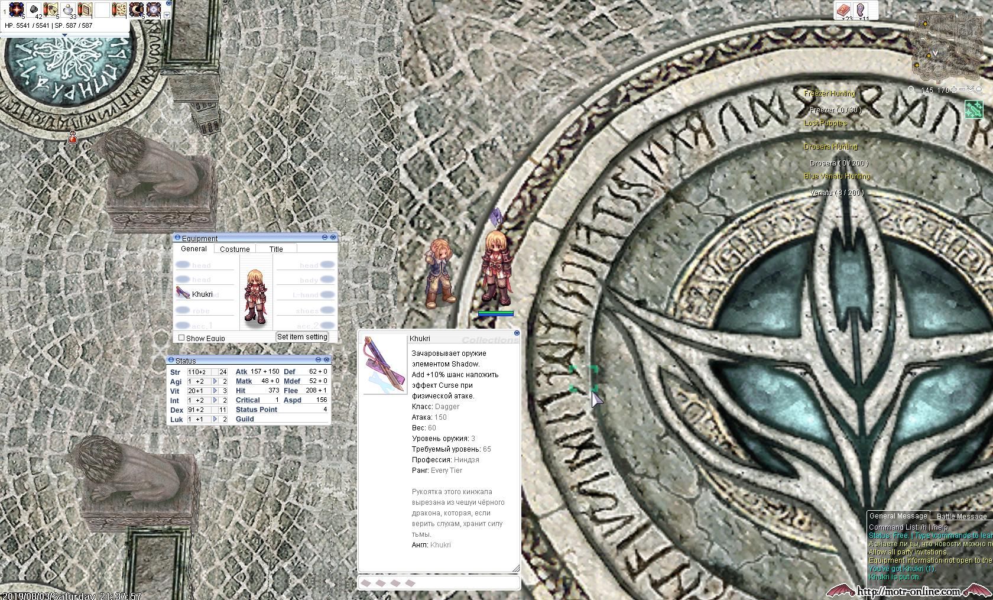Click the Status window round title icon
This screenshot has height=600, width=993.
tap(171, 360)
